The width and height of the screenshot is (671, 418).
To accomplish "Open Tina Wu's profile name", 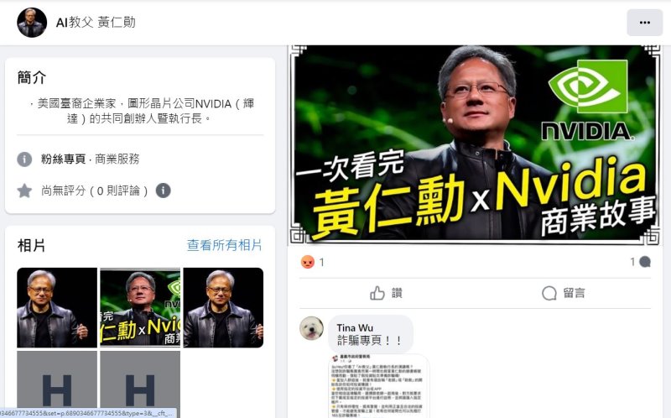I will [355, 327].
